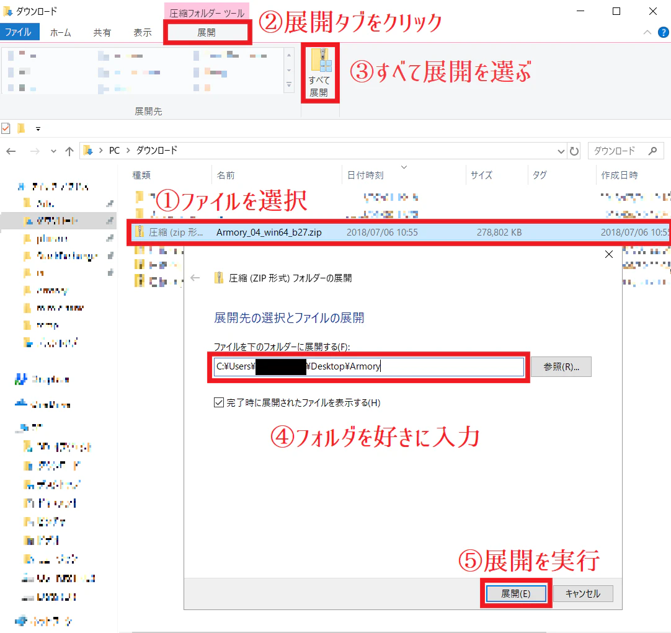Click the magnifier icon in the search box

(652, 151)
